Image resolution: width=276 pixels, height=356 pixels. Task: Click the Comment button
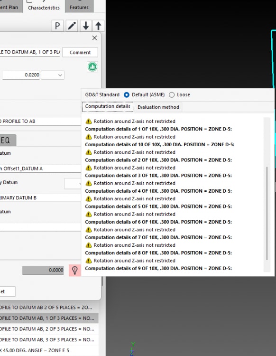80,52
